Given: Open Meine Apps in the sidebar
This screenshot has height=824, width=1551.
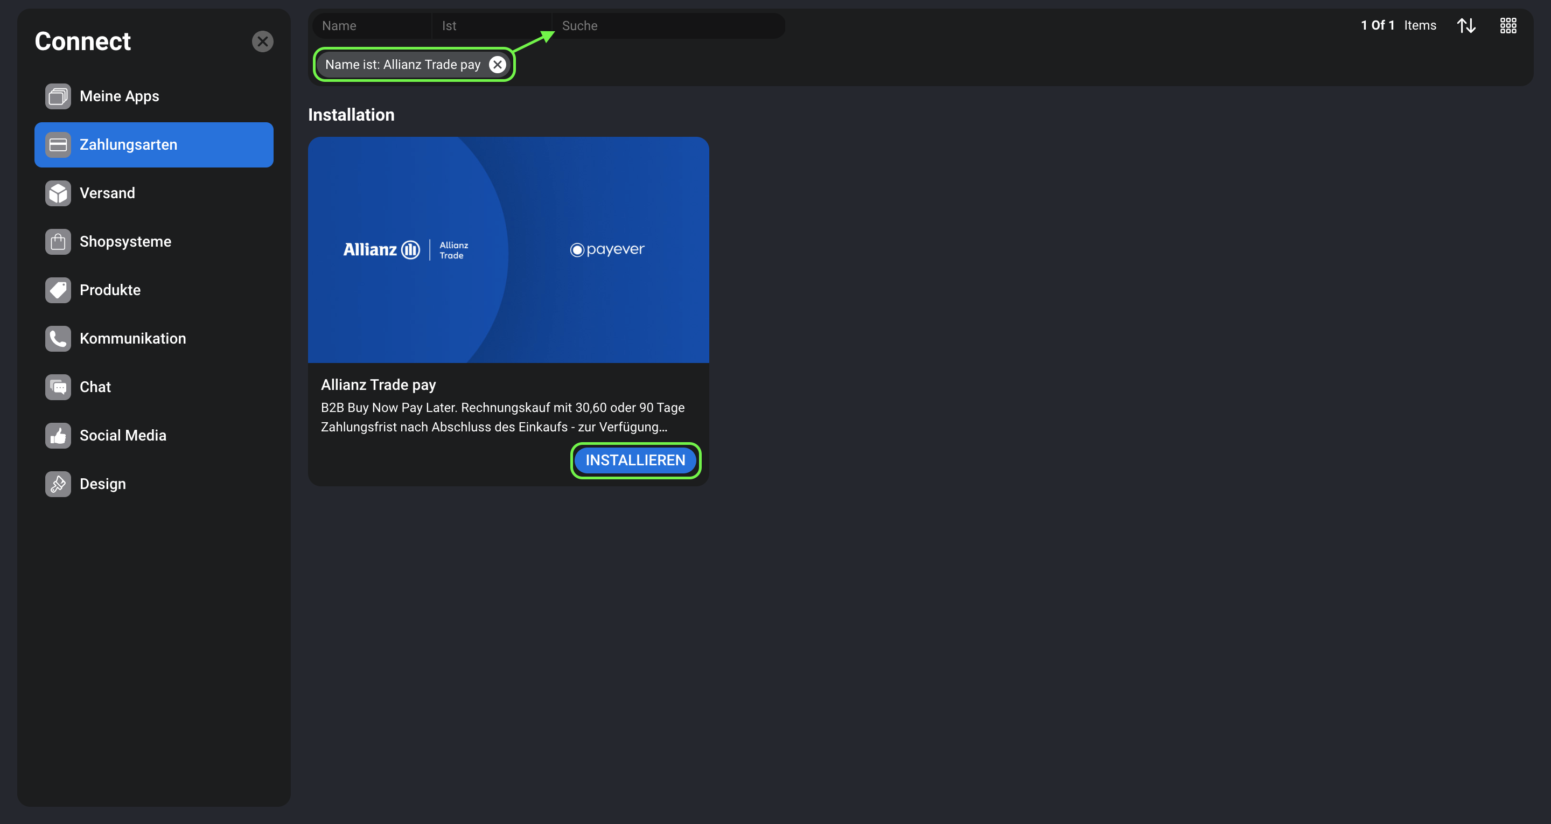Looking at the screenshot, I should (x=153, y=96).
